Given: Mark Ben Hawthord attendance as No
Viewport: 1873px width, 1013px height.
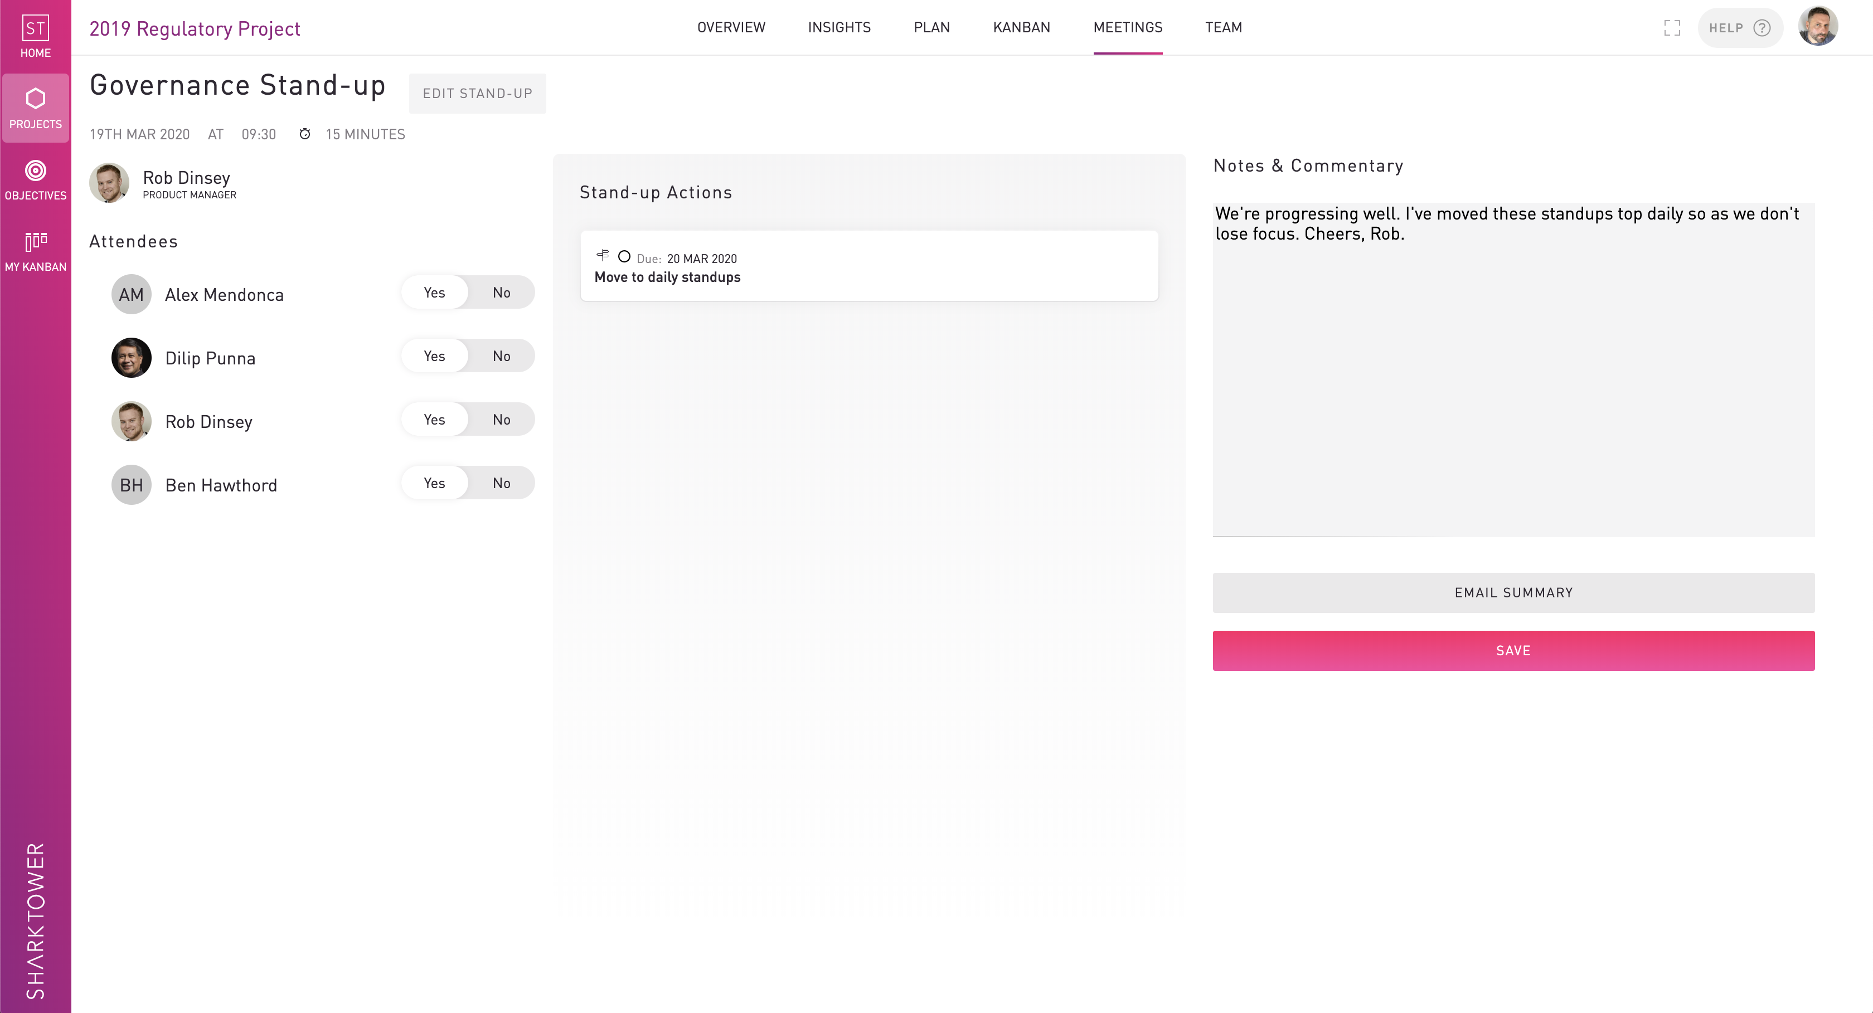Looking at the screenshot, I should point(501,483).
